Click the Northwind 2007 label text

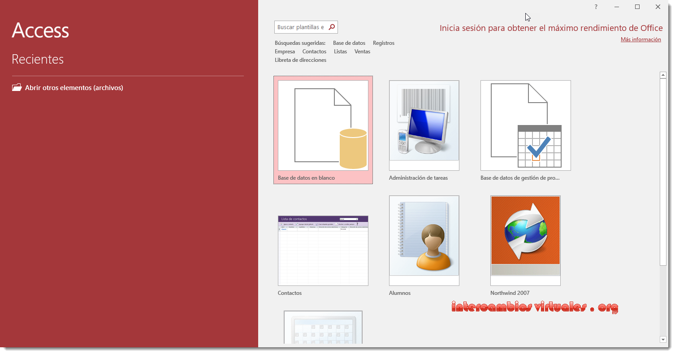pyautogui.click(x=510, y=293)
